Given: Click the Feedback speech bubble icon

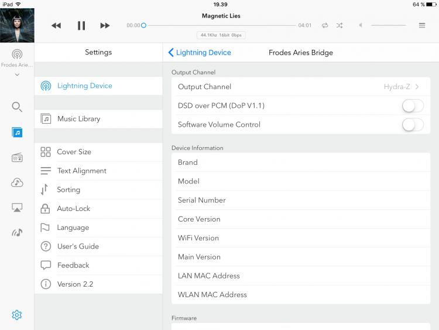Looking at the screenshot, I should (46, 266).
